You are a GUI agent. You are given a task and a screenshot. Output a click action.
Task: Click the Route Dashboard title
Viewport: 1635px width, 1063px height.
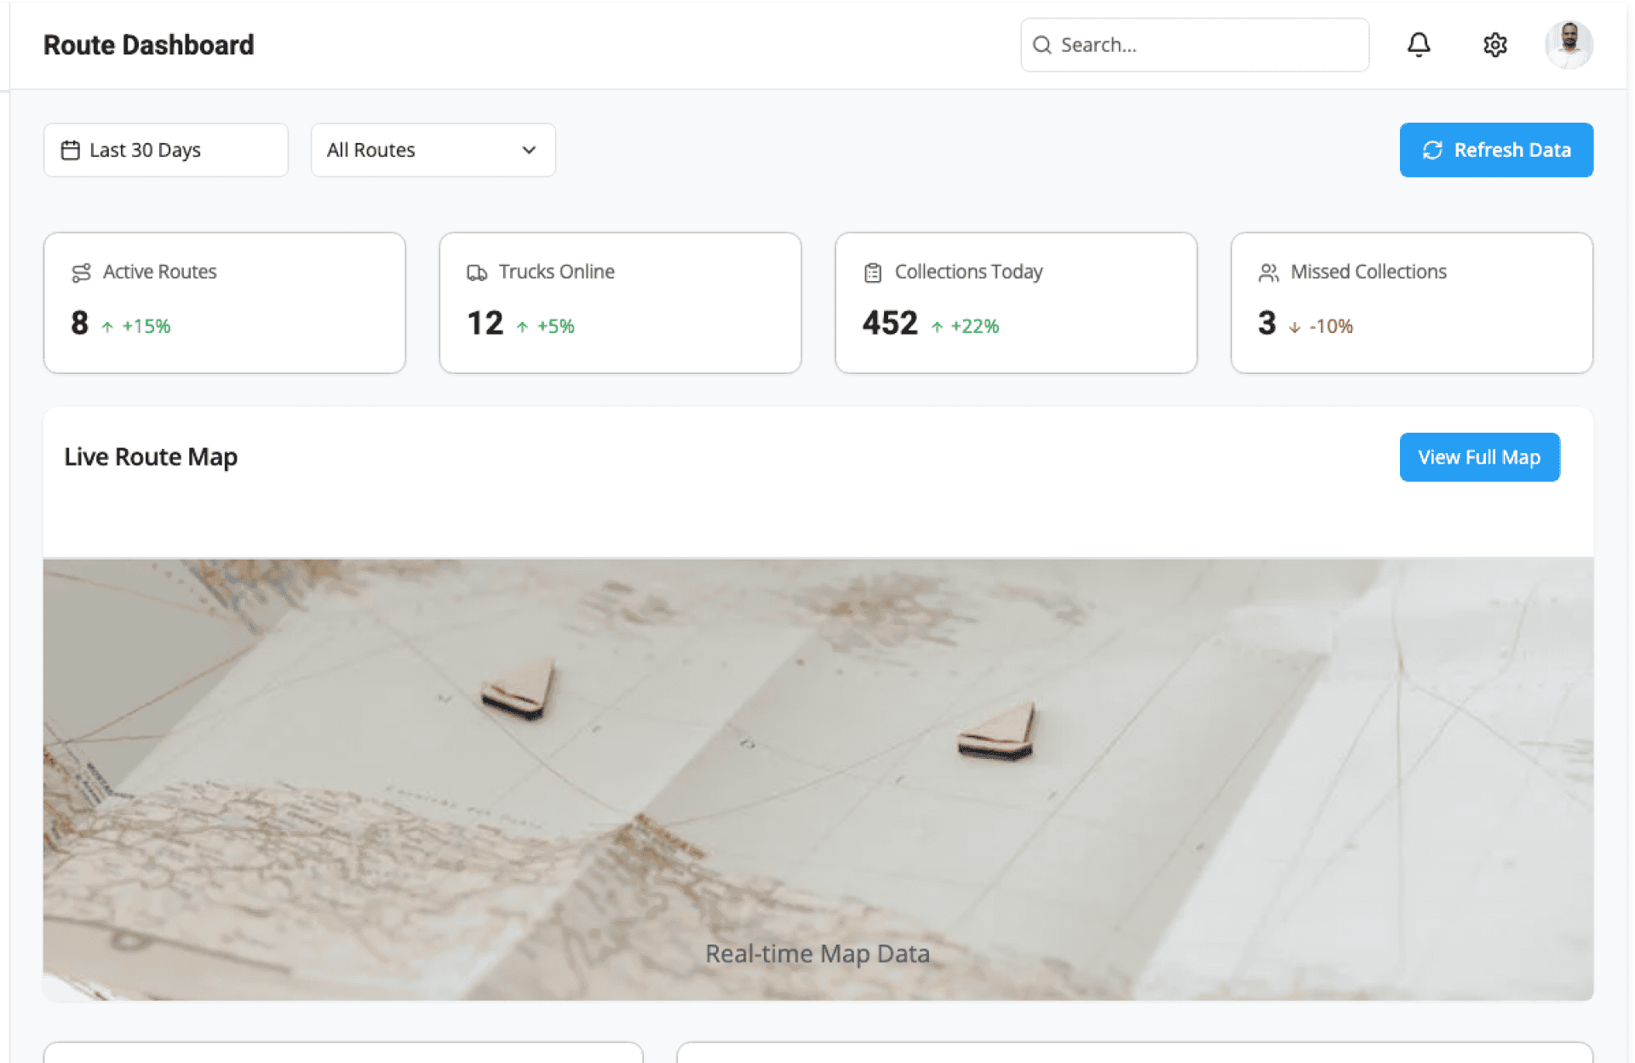pyautogui.click(x=148, y=45)
